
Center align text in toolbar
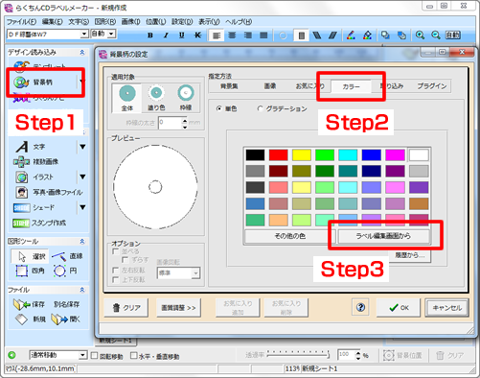pyautogui.click(x=232, y=35)
